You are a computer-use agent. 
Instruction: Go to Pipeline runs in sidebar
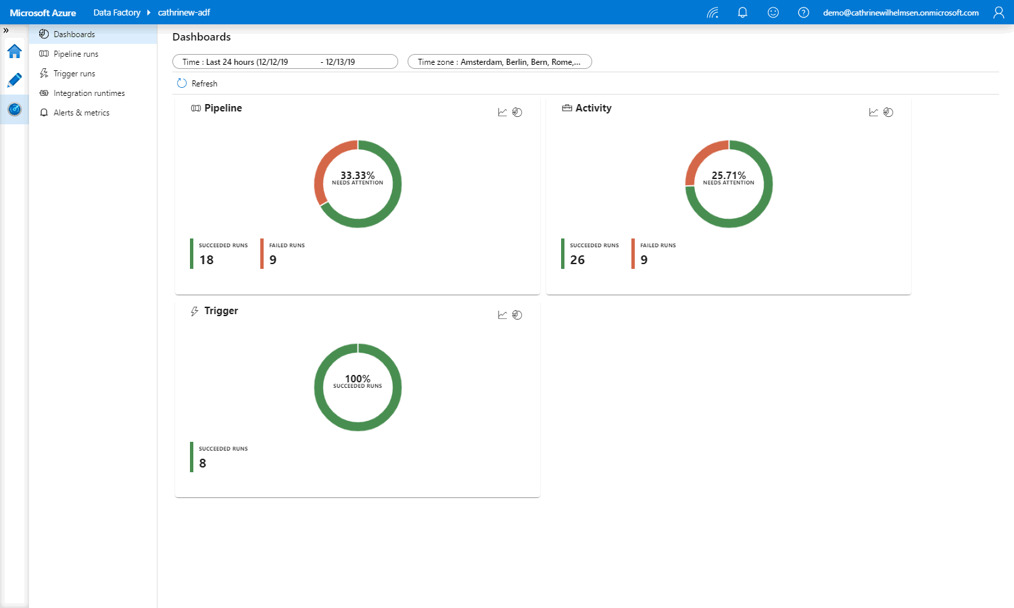(76, 54)
